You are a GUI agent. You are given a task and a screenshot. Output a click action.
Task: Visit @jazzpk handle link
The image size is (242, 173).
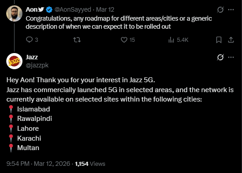pos(37,65)
